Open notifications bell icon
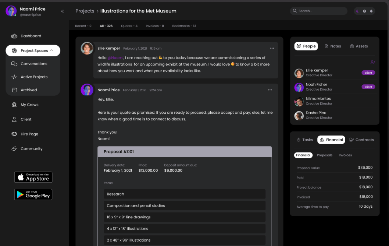 [371, 11]
